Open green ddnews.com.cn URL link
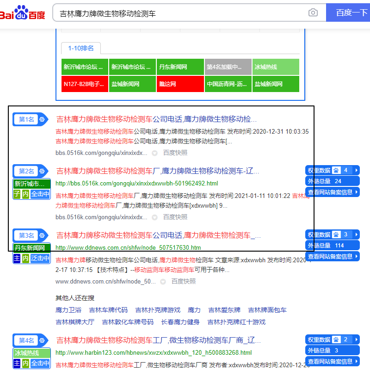Screen dimensions: 370x370 (x=128, y=247)
